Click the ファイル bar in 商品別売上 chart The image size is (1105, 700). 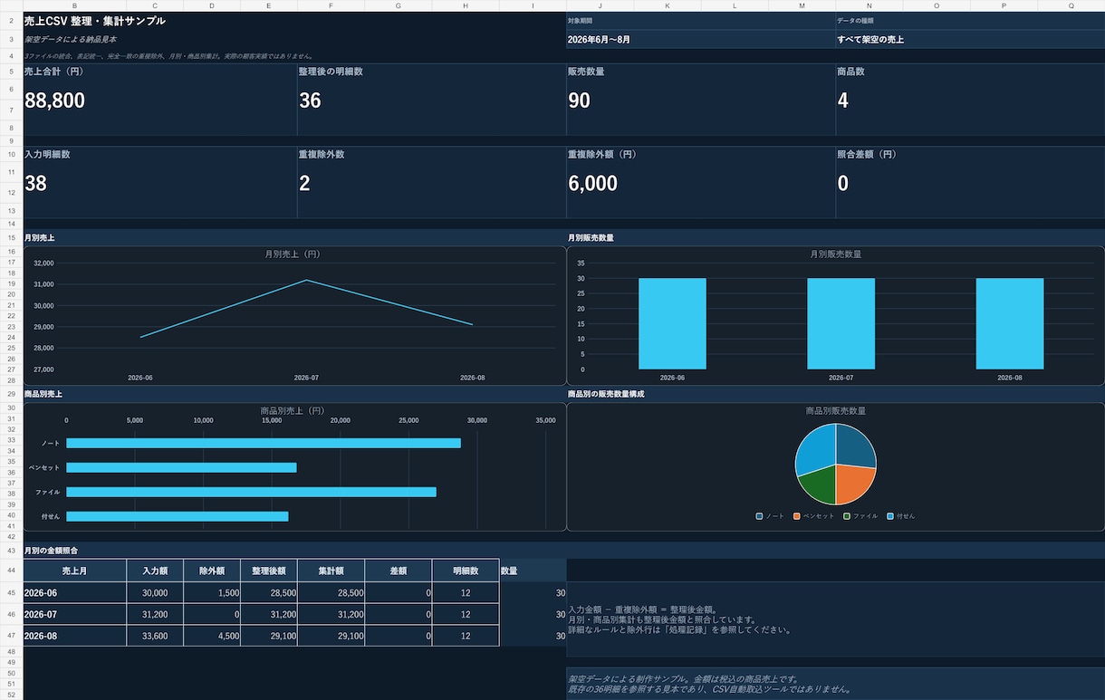tap(251, 492)
